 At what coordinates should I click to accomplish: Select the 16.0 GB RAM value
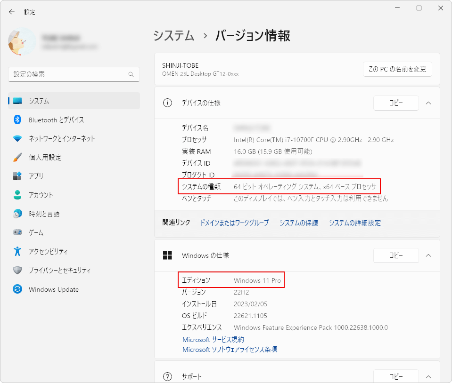pos(273,152)
